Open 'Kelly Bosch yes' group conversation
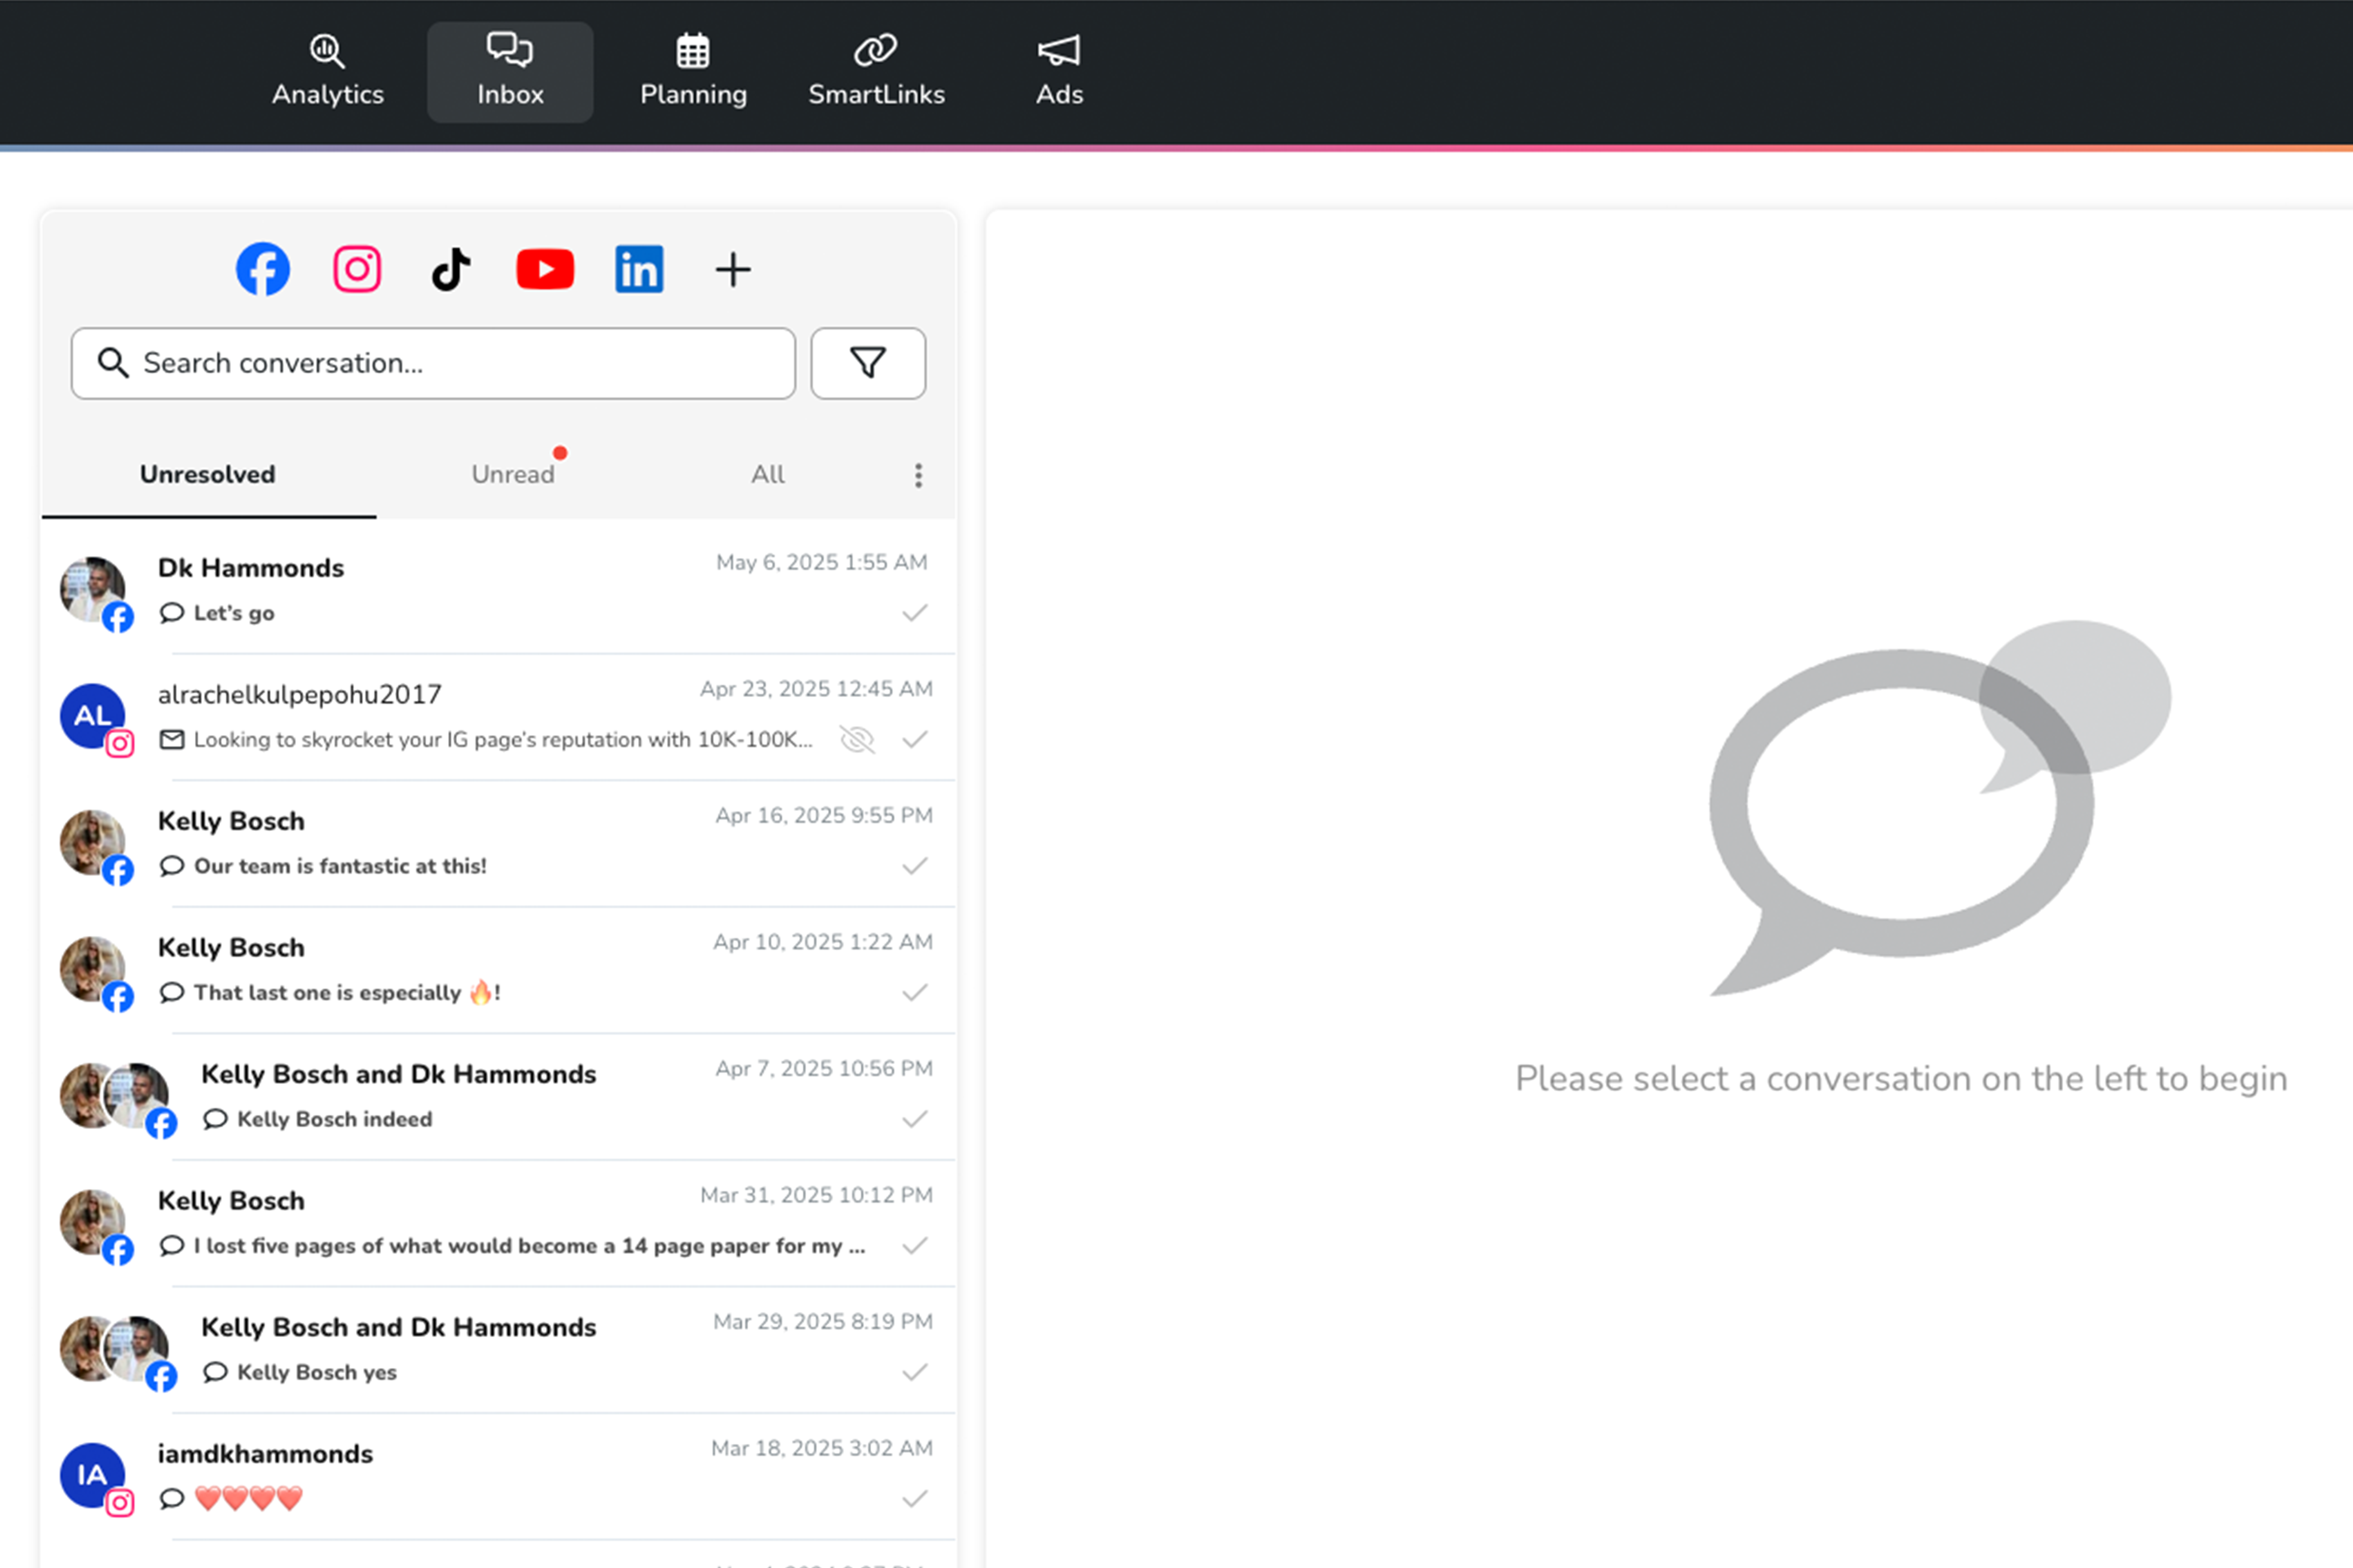The width and height of the screenshot is (2353, 1568). (498, 1350)
